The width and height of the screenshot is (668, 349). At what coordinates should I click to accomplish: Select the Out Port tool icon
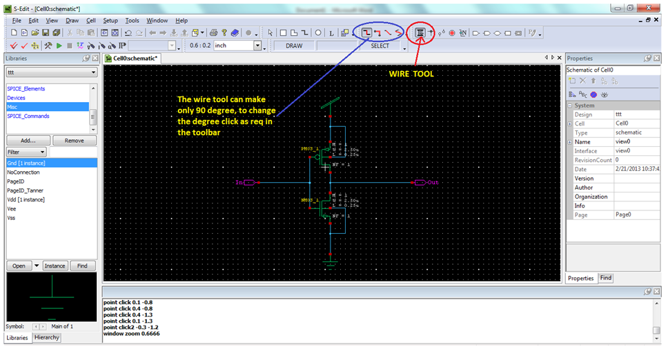pos(487,33)
